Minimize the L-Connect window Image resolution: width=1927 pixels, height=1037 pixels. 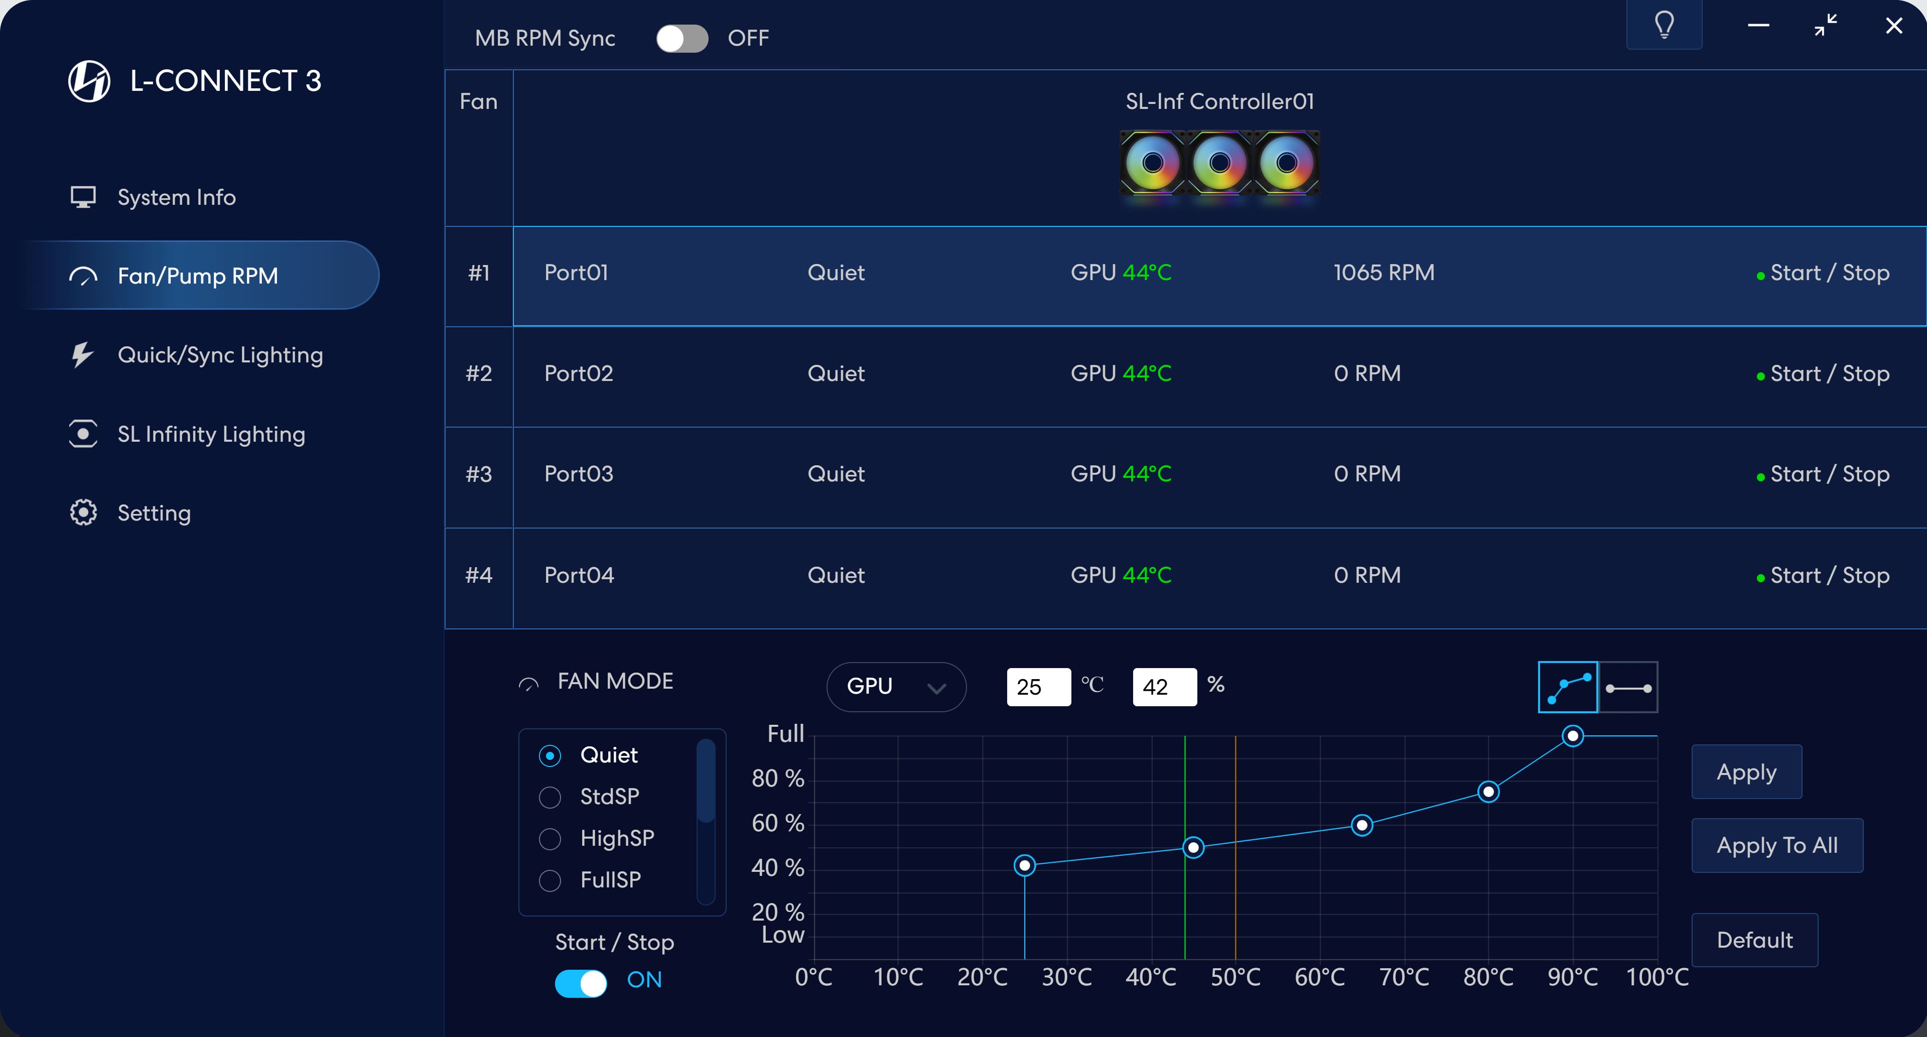[x=1759, y=26]
